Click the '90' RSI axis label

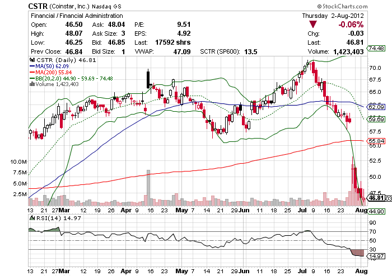373,223
